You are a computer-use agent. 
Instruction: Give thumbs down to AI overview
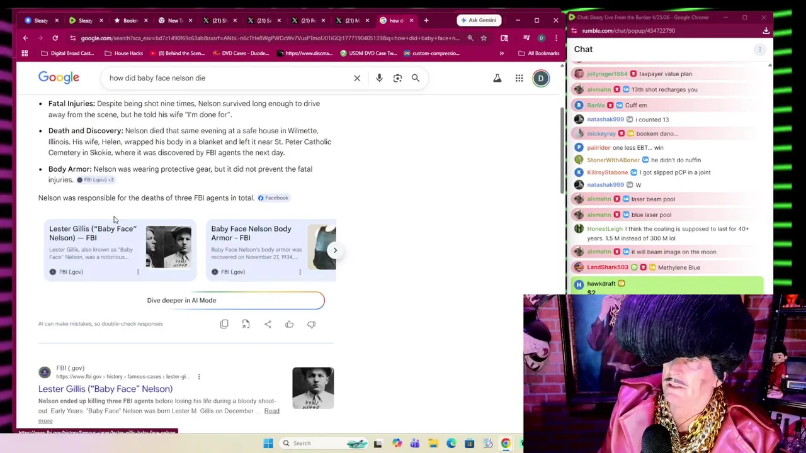pyautogui.click(x=311, y=324)
